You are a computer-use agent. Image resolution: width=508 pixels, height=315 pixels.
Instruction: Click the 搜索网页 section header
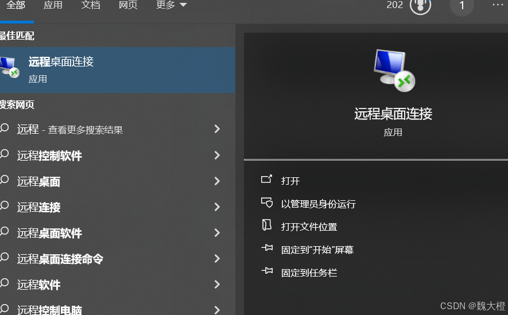pos(17,104)
